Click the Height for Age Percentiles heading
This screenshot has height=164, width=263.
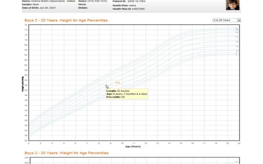coord(66,21)
